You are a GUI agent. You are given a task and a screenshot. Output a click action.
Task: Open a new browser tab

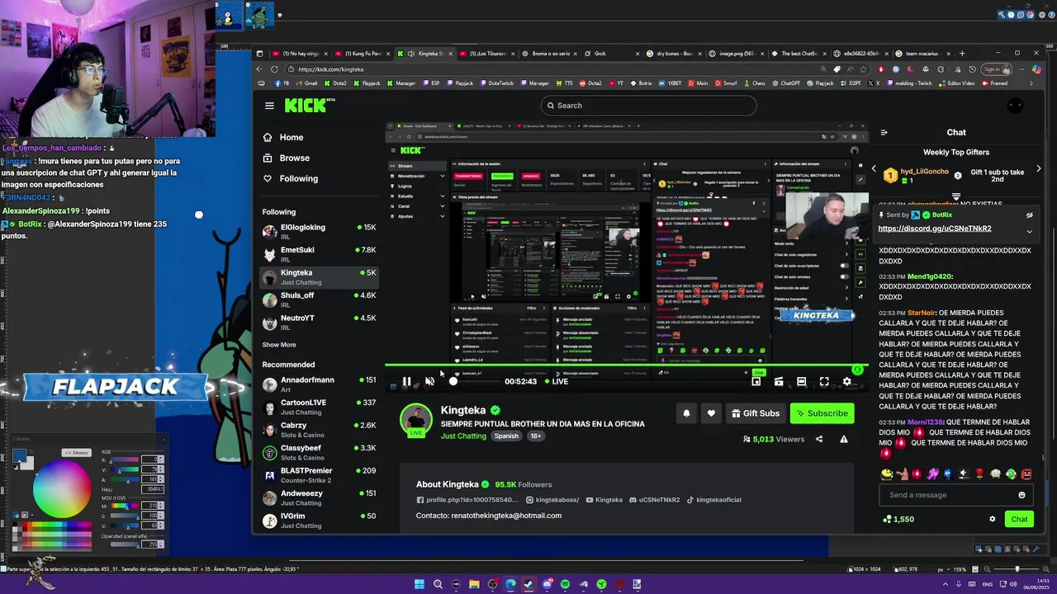click(961, 54)
